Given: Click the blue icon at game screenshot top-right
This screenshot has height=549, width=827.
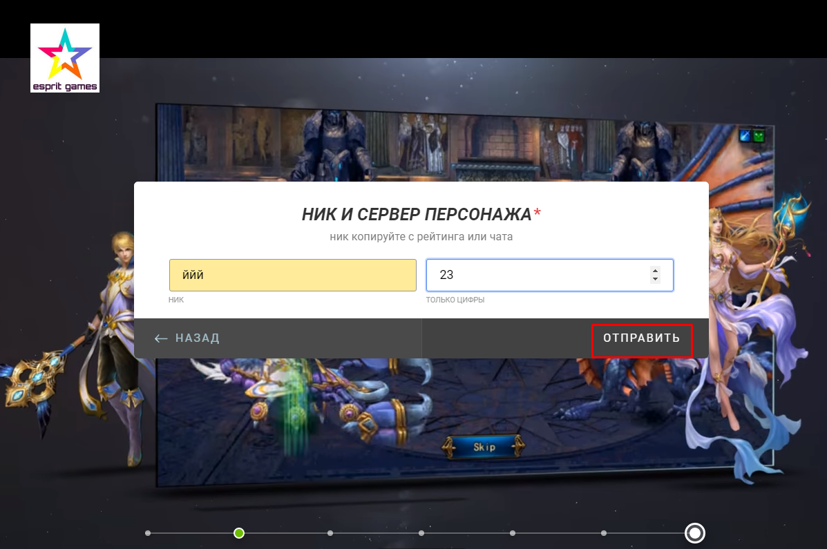Looking at the screenshot, I should click(x=745, y=135).
